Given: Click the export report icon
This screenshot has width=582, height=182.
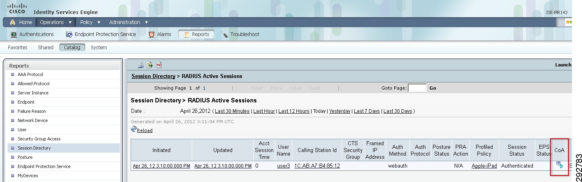Looking at the screenshot, I should [149, 65].
